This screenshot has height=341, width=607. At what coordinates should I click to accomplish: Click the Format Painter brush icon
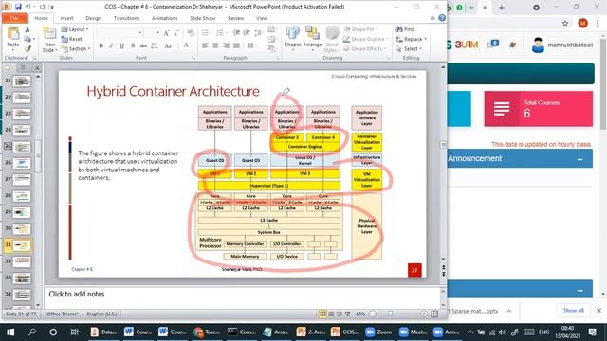coord(28,48)
